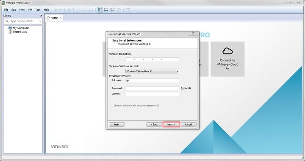The height and width of the screenshot is (161, 305).
Task: Open the File menu
Action: 6,10
